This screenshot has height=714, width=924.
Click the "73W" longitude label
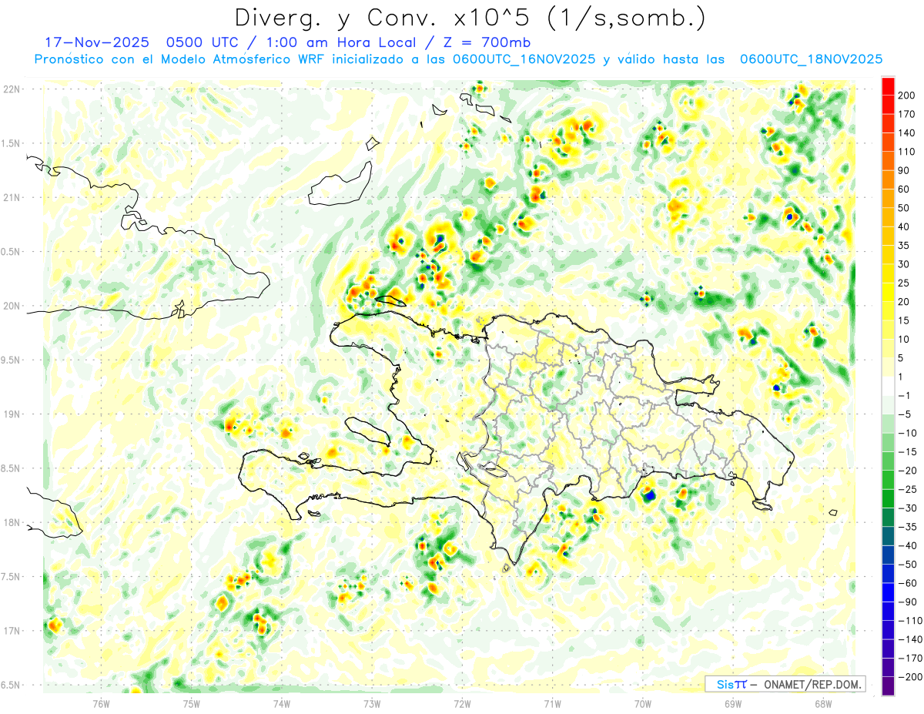pyautogui.click(x=371, y=703)
